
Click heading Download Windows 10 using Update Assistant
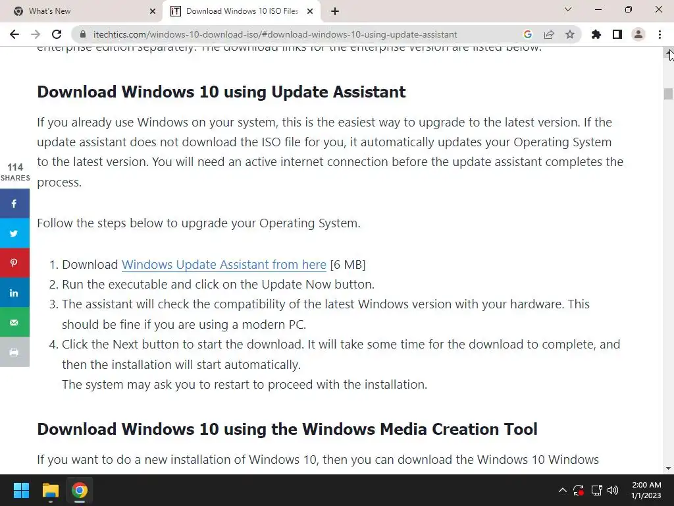pyautogui.click(x=221, y=92)
